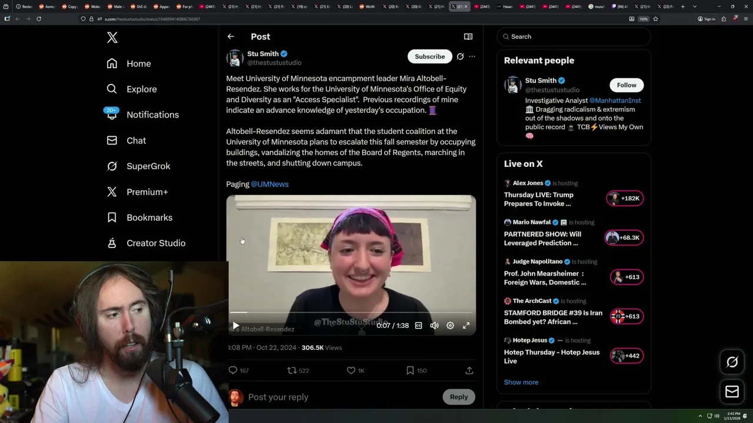Play the video in the post
Viewport: 753px width, 423px height.
tap(236, 325)
